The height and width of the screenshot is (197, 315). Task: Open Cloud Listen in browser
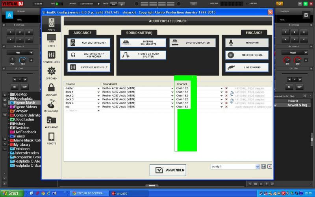(22, 119)
